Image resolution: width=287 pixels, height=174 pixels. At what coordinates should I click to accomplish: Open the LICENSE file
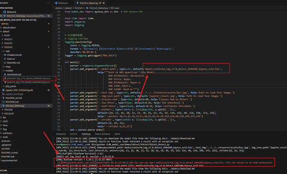5,149
